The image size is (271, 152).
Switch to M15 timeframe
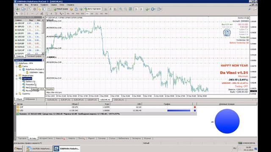[x=77, y=14]
